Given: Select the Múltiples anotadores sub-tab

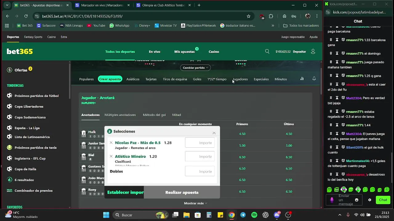Looking at the screenshot, I should click(x=120, y=115).
